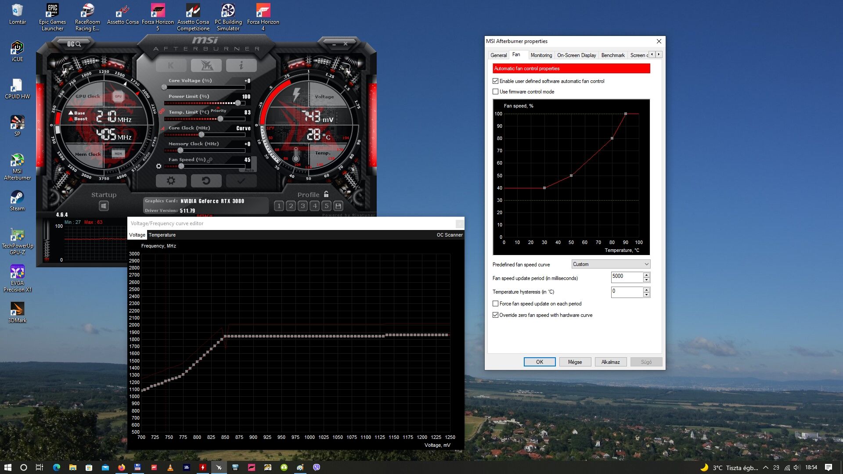
Task: Select profile slot 3
Action: [303, 206]
